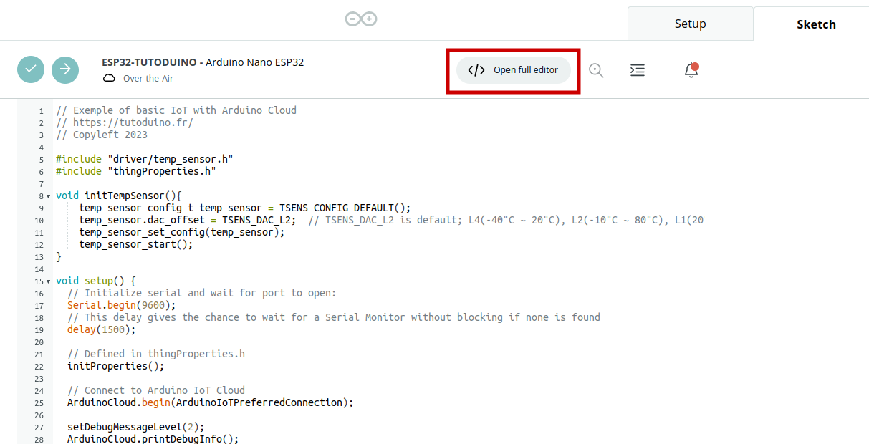869x444 pixels.
Task: Collapse the initTempSensor function fold arrow
Action: pyautogui.click(x=48, y=196)
